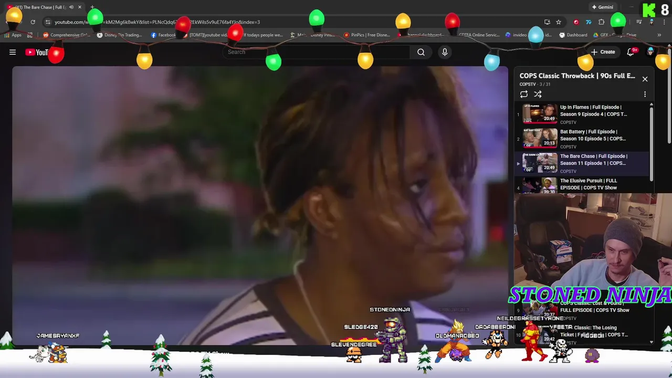Viewport: 672px width, 378px height.
Task: Click the YouTube search magnifier button
Action: (x=421, y=52)
